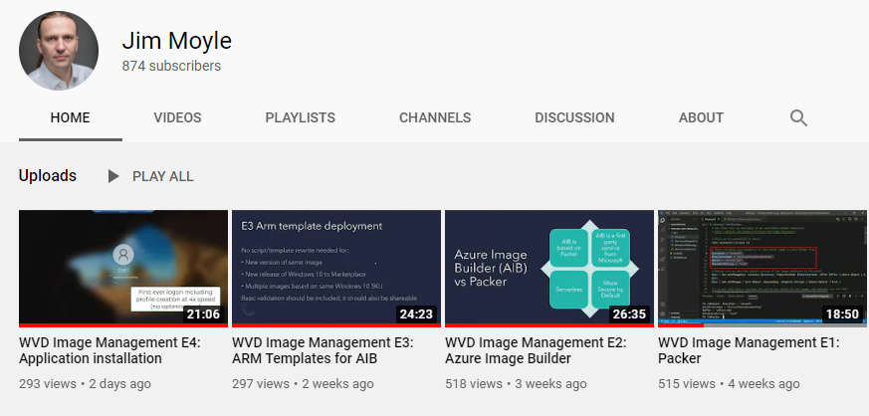The image size is (869, 416).
Task: Open title WVD Image Management E4: Application installation
Action: click(x=109, y=350)
